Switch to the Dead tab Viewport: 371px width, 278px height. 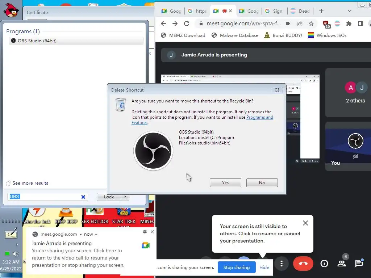pos(300,11)
